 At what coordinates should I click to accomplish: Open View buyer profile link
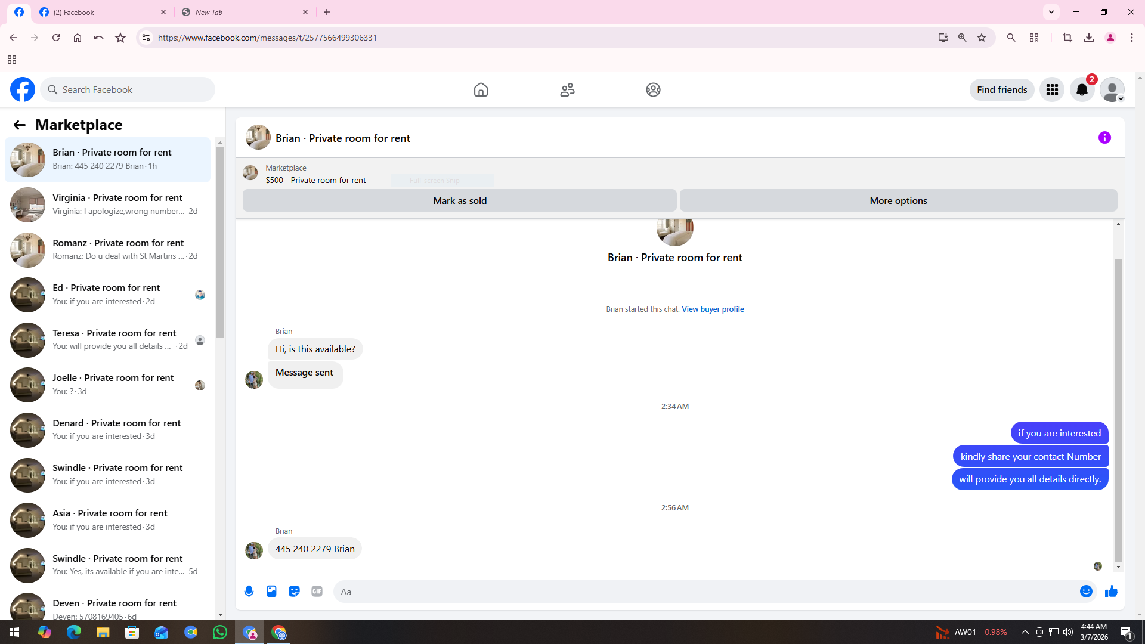(x=713, y=309)
